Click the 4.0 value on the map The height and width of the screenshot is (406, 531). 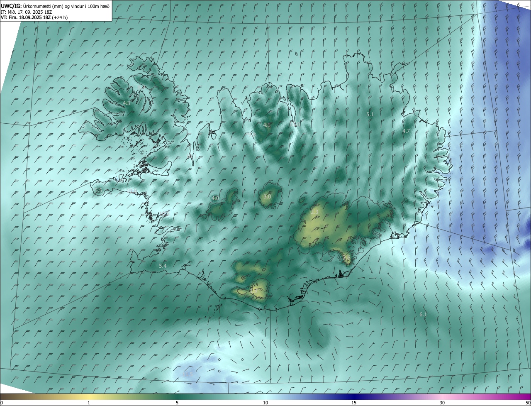click(215, 198)
